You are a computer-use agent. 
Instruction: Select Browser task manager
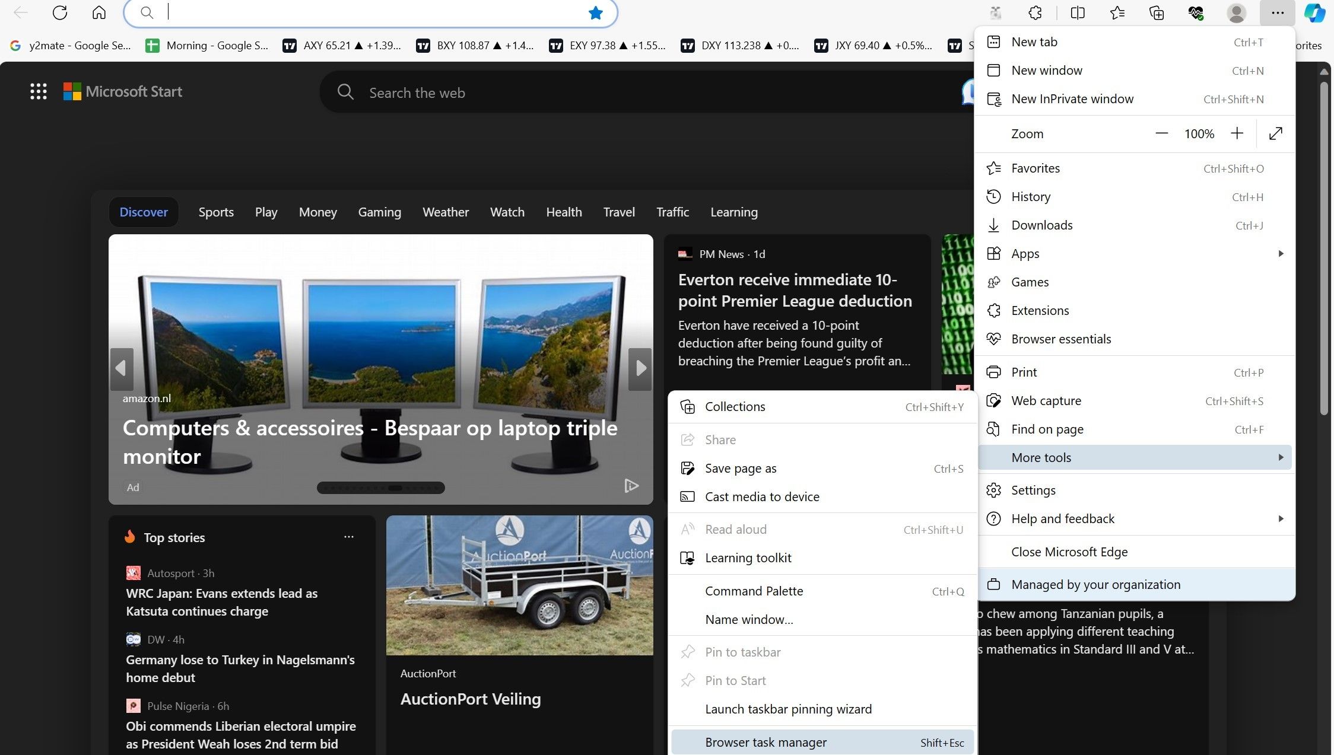(766, 742)
